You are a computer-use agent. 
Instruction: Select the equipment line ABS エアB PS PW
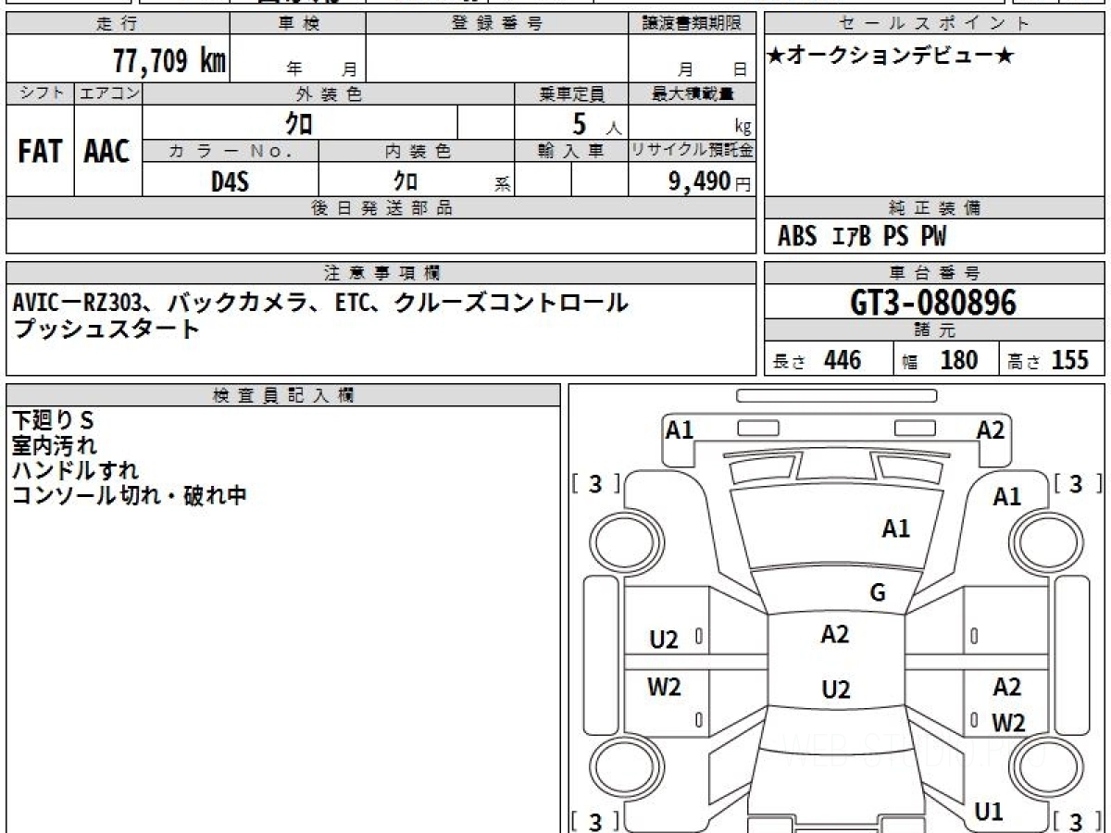click(x=862, y=237)
